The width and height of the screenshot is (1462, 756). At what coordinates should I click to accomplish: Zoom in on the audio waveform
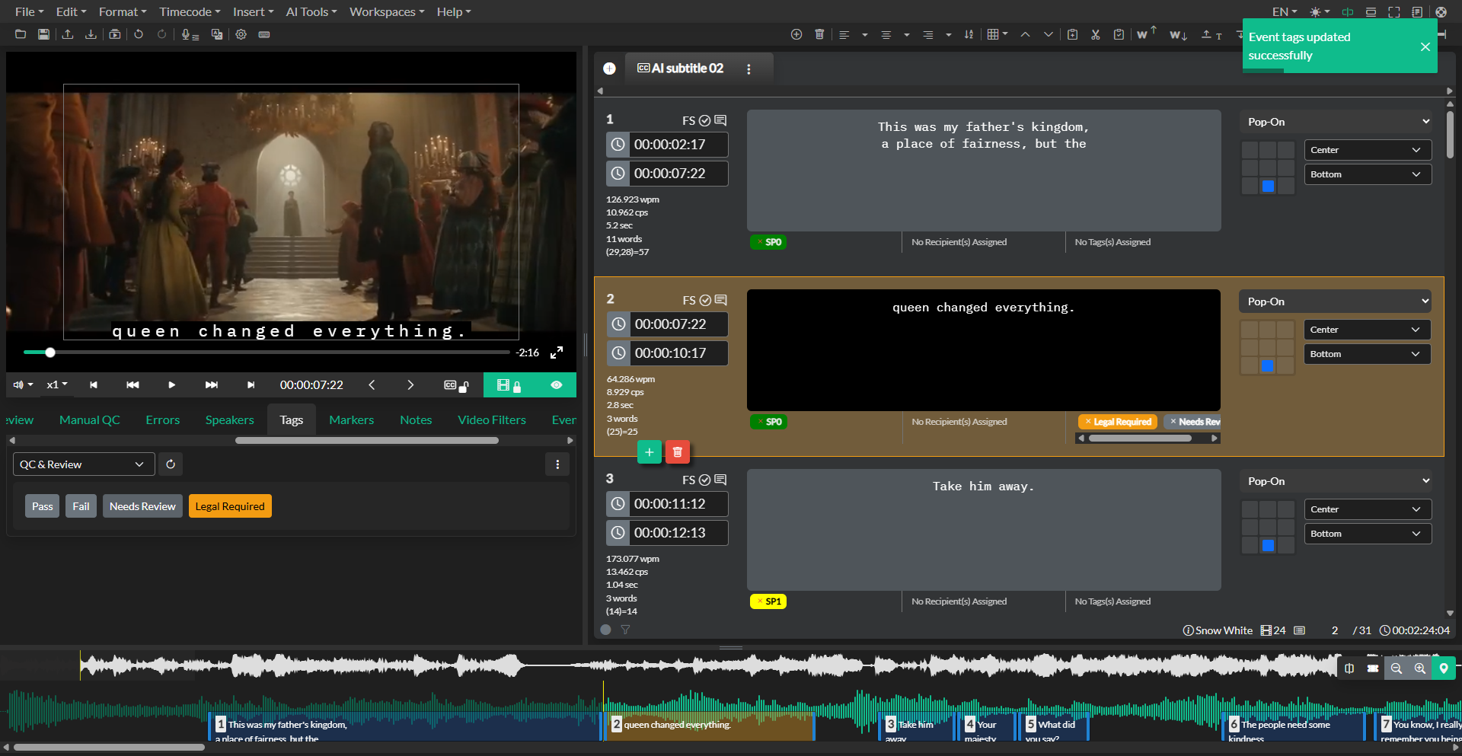[1420, 668]
